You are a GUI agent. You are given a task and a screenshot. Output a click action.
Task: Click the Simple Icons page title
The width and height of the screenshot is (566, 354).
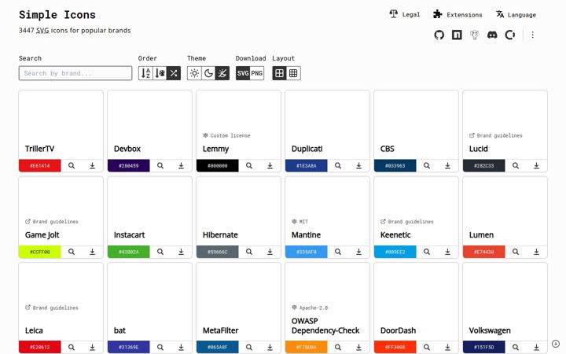point(57,15)
